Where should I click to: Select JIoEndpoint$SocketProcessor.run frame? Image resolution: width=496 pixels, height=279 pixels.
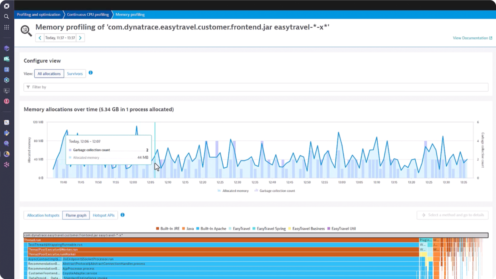point(241,259)
